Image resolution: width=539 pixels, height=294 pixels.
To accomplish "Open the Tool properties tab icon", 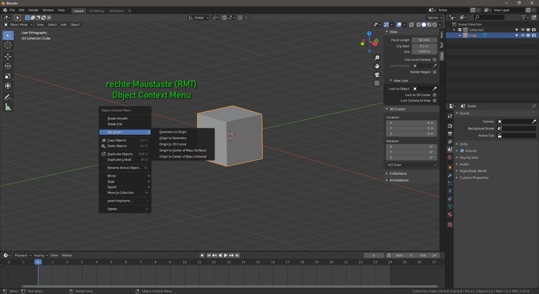I will [450, 116].
